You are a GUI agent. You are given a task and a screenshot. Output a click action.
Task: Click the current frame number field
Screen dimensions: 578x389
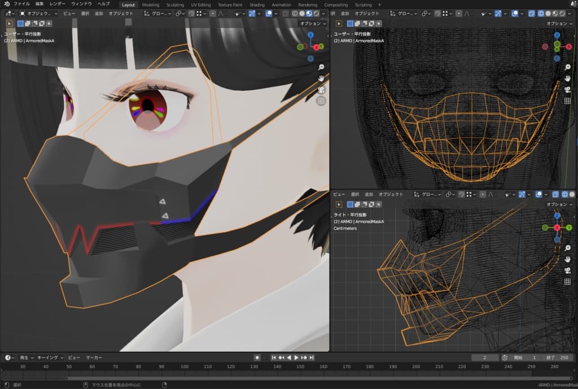(x=485, y=357)
